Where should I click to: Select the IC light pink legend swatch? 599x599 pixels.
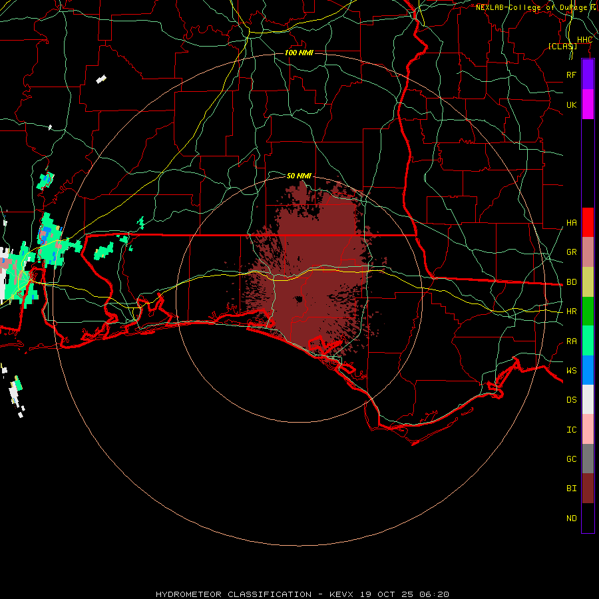point(588,429)
